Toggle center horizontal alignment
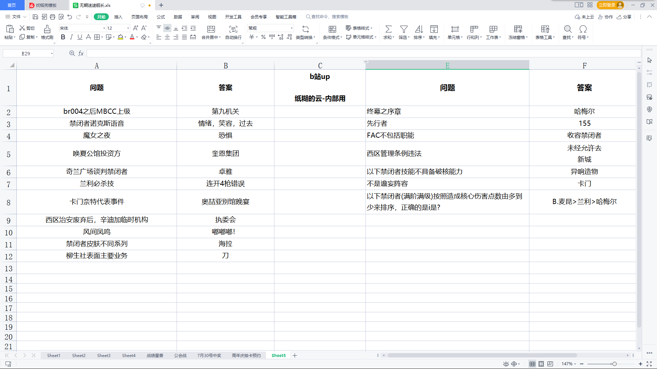657x369 pixels. 167,37
